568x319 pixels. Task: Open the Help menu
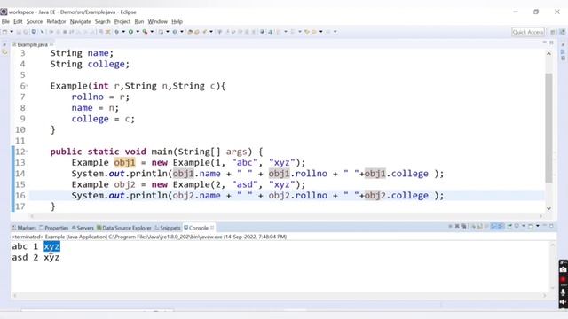pyautogui.click(x=177, y=21)
